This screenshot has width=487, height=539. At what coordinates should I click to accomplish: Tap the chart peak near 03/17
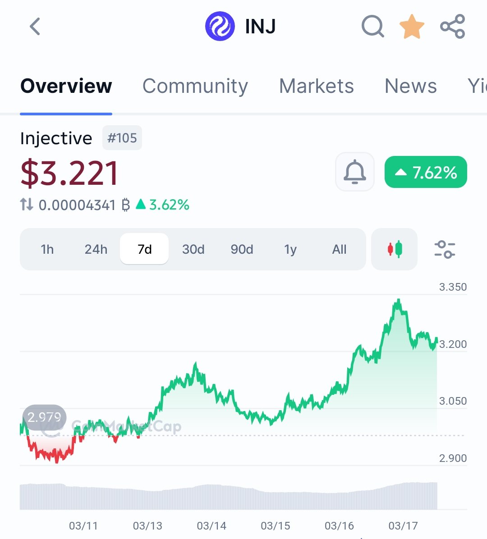[x=399, y=301]
